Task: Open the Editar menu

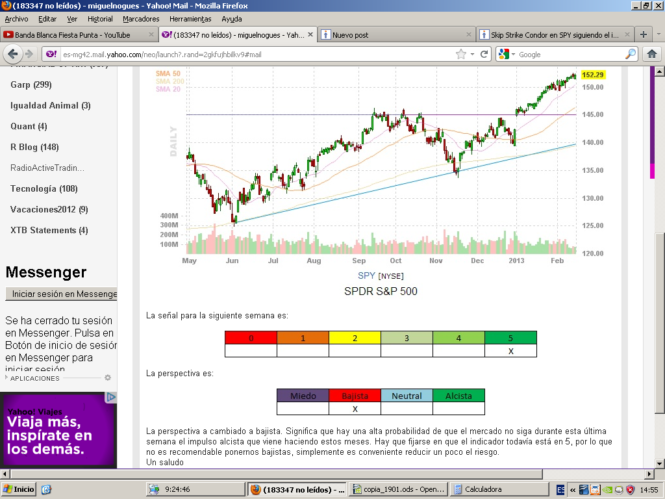Action: [47, 19]
